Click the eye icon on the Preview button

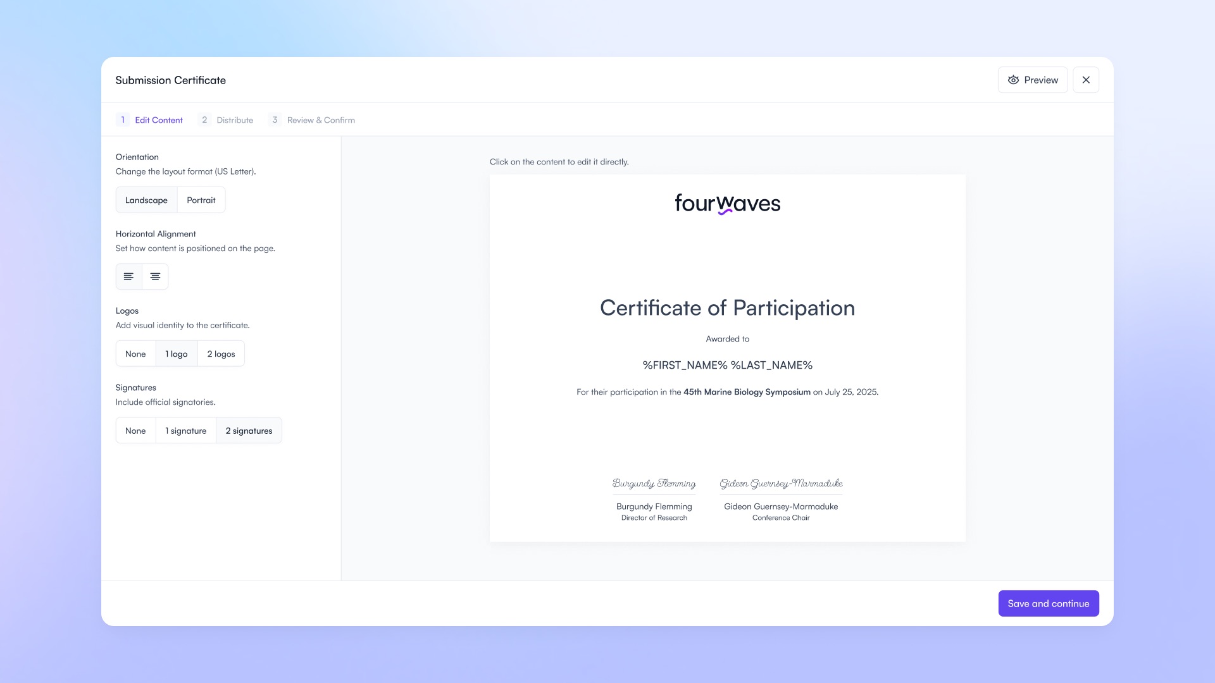point(1013,80)
